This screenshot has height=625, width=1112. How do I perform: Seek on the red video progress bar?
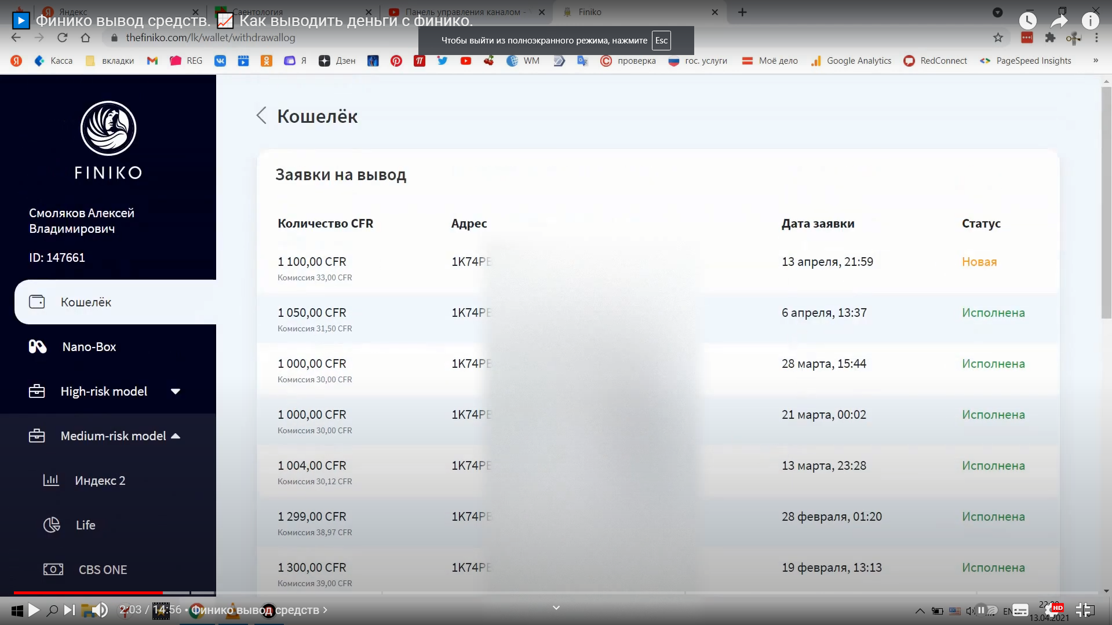click(x=88, y=593)
